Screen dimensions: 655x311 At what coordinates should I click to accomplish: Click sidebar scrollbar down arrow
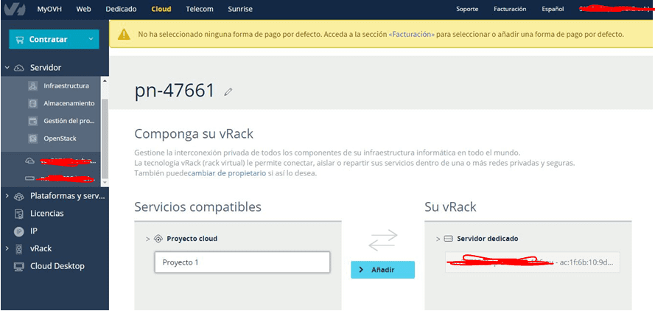click(x=105, y=182)
